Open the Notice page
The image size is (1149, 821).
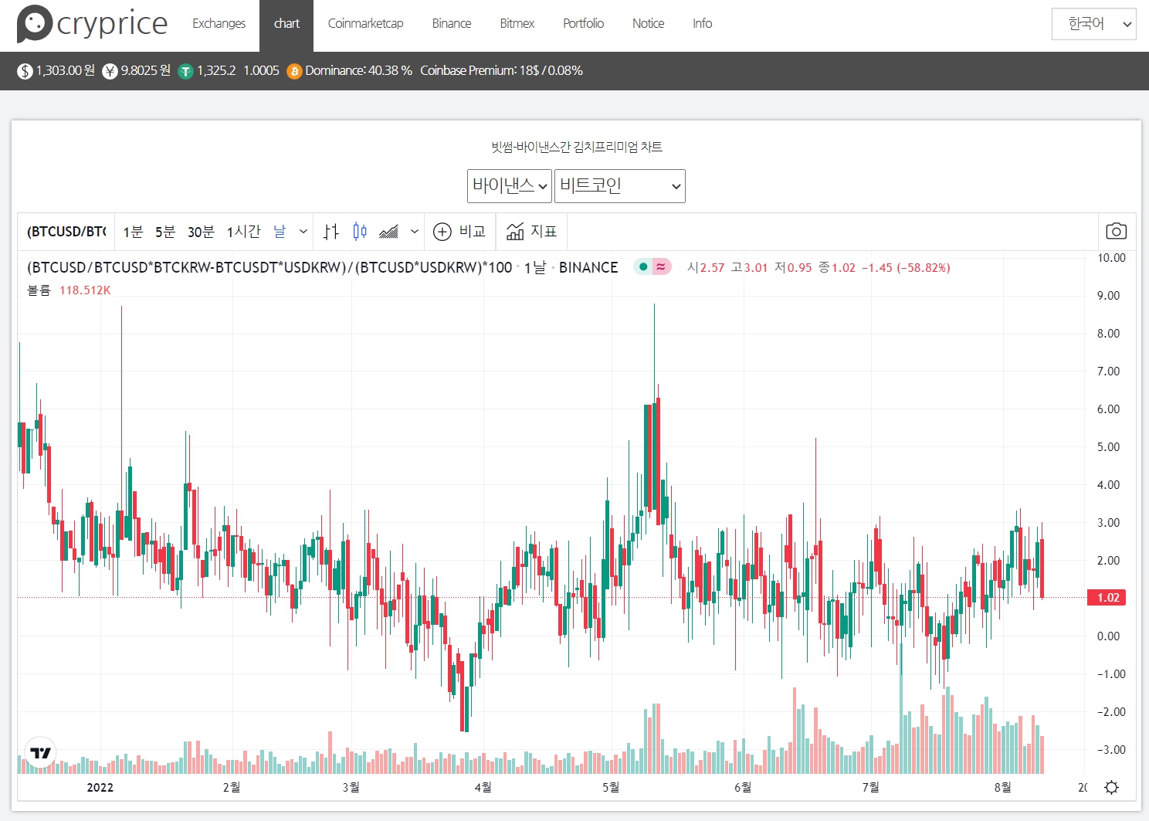(648, 23)
